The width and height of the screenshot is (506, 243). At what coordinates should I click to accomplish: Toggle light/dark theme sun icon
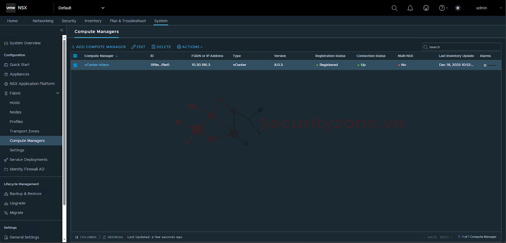pos(458,8)
